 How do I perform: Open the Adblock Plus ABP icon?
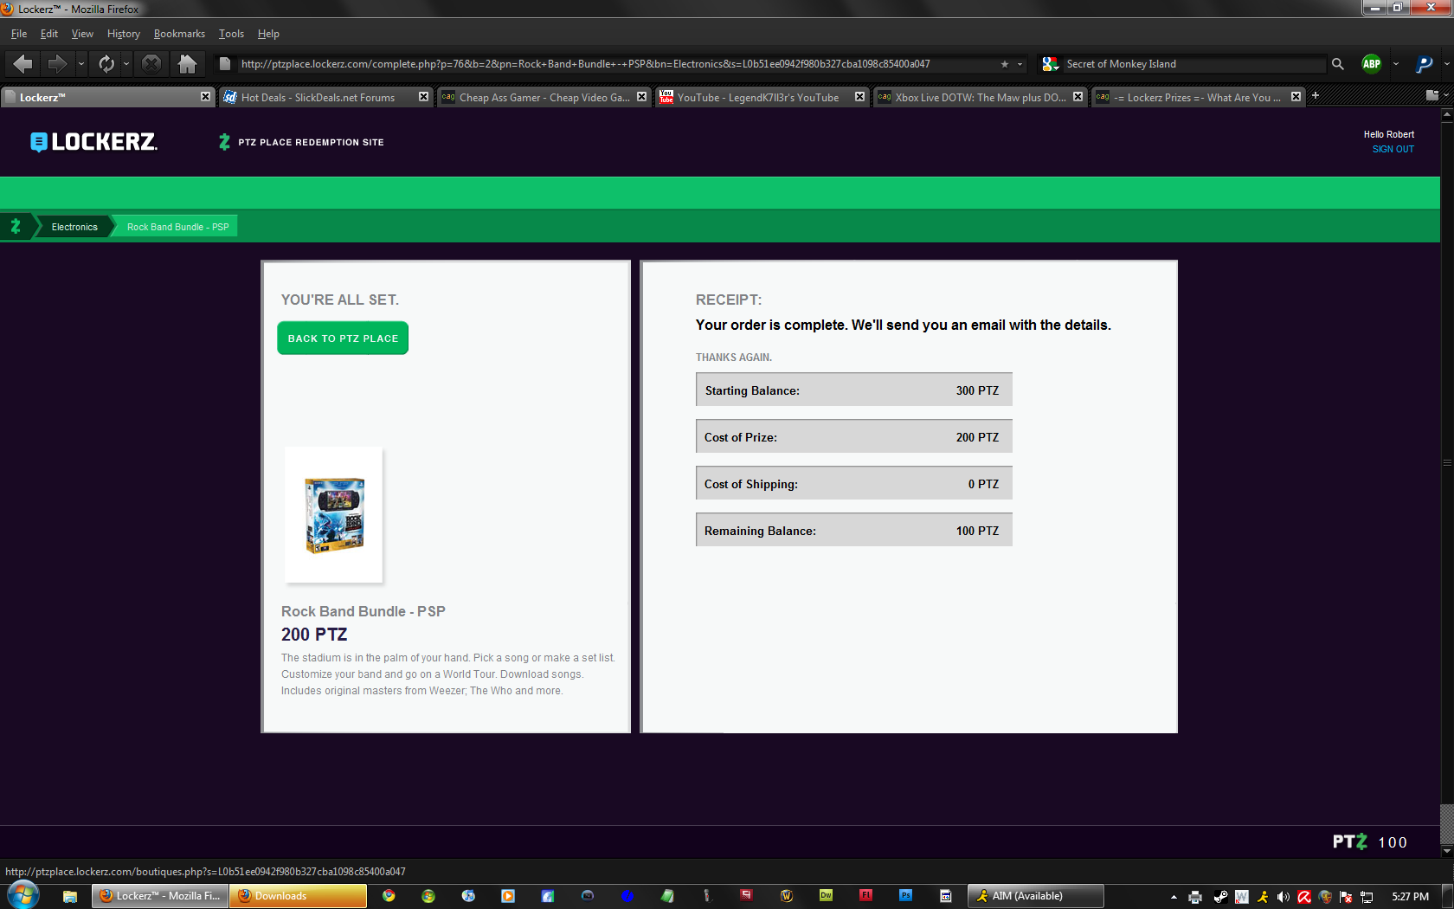coord(1372,63)
